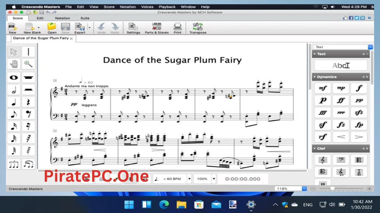Open the Score menu in menu bar

pyautogui.click(x=109, y=7)
